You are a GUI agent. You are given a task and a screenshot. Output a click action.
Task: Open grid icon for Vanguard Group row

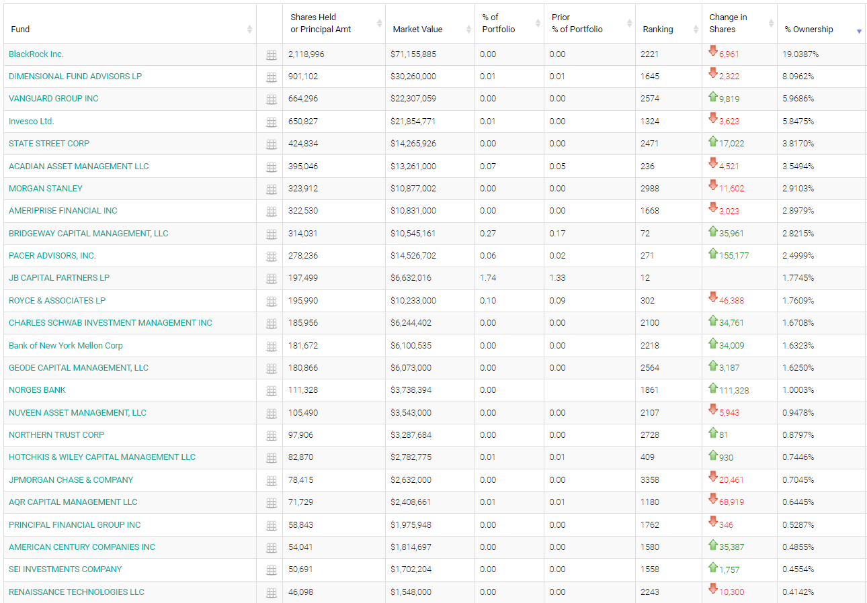(272, 99)
